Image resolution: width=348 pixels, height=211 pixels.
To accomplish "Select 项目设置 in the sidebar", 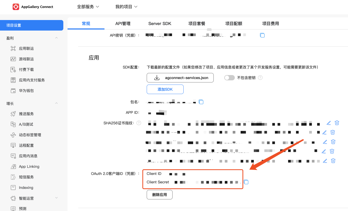I will [x=32, y=25].
